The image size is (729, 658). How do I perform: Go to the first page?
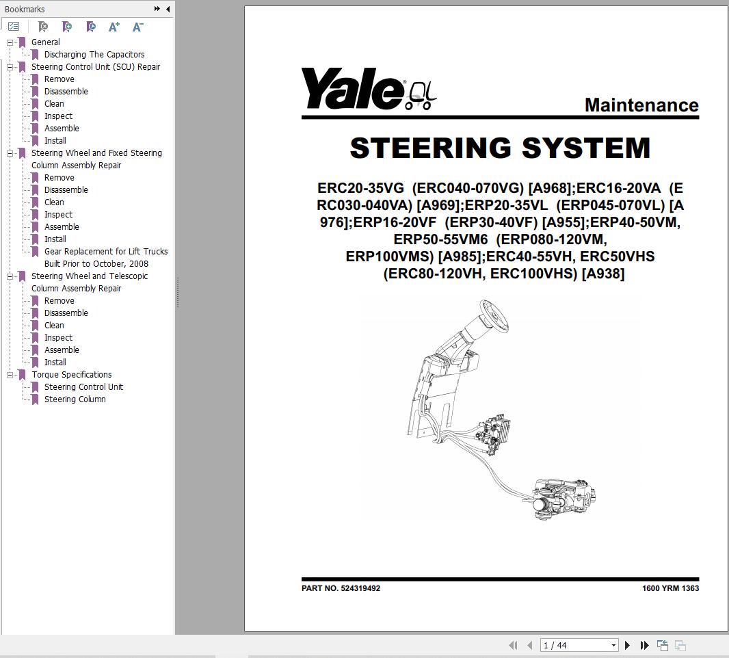click(x=514, y=645)
